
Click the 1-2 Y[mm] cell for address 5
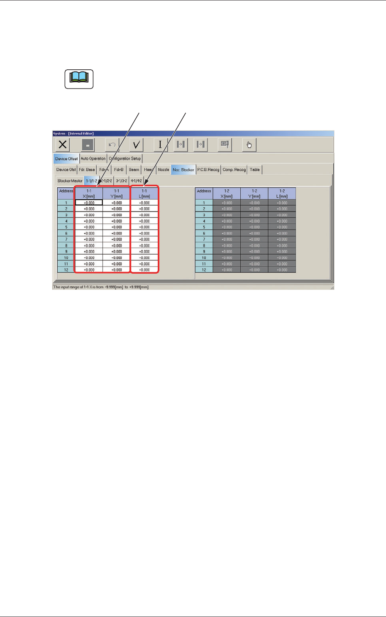click(x=254, y=227)
